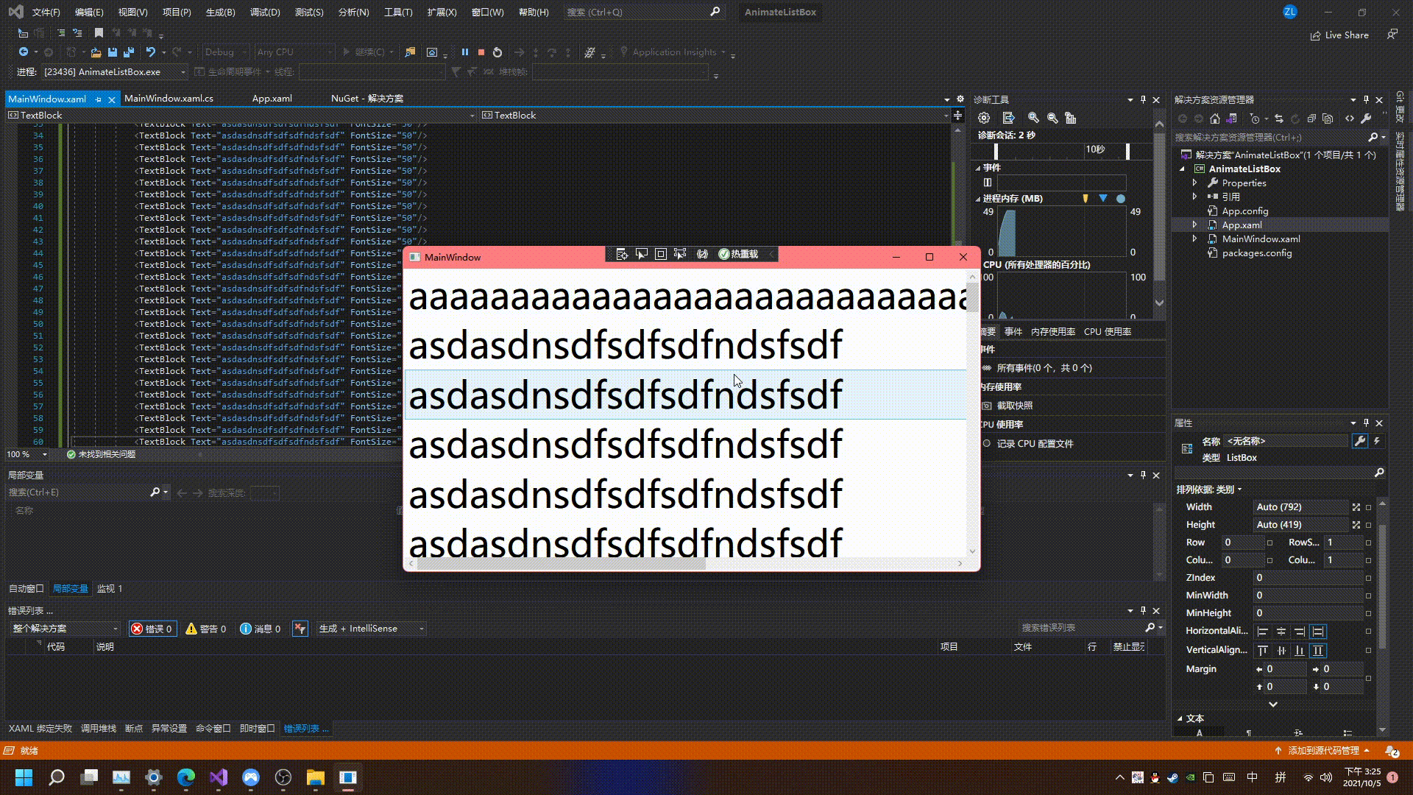Select the 分析(N) menu item

[x=351, y=12]
